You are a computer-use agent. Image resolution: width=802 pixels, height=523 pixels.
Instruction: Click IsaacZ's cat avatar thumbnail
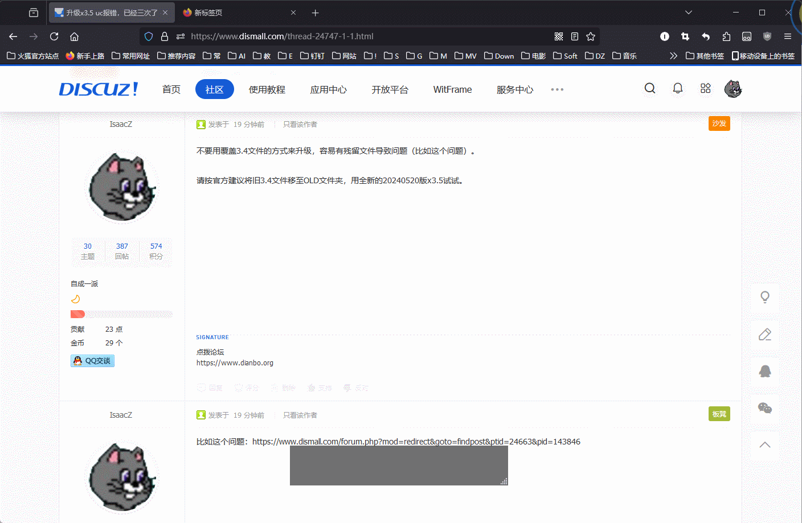[121, 187]
